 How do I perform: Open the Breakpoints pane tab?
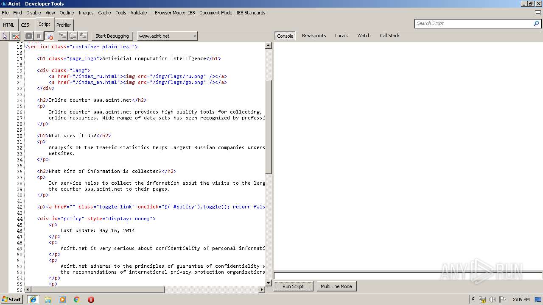point(314,36)
